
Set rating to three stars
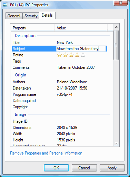click(71, 55)
